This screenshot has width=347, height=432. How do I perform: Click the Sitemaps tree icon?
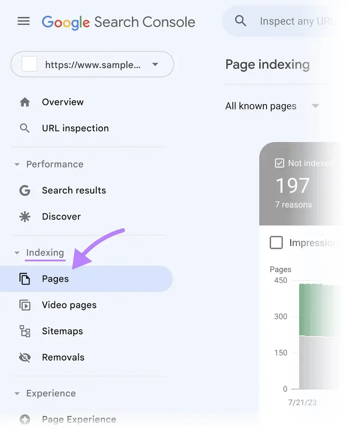[25, 331]
